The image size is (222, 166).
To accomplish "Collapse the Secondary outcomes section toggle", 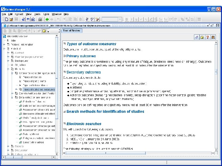I will pos(64,72).
